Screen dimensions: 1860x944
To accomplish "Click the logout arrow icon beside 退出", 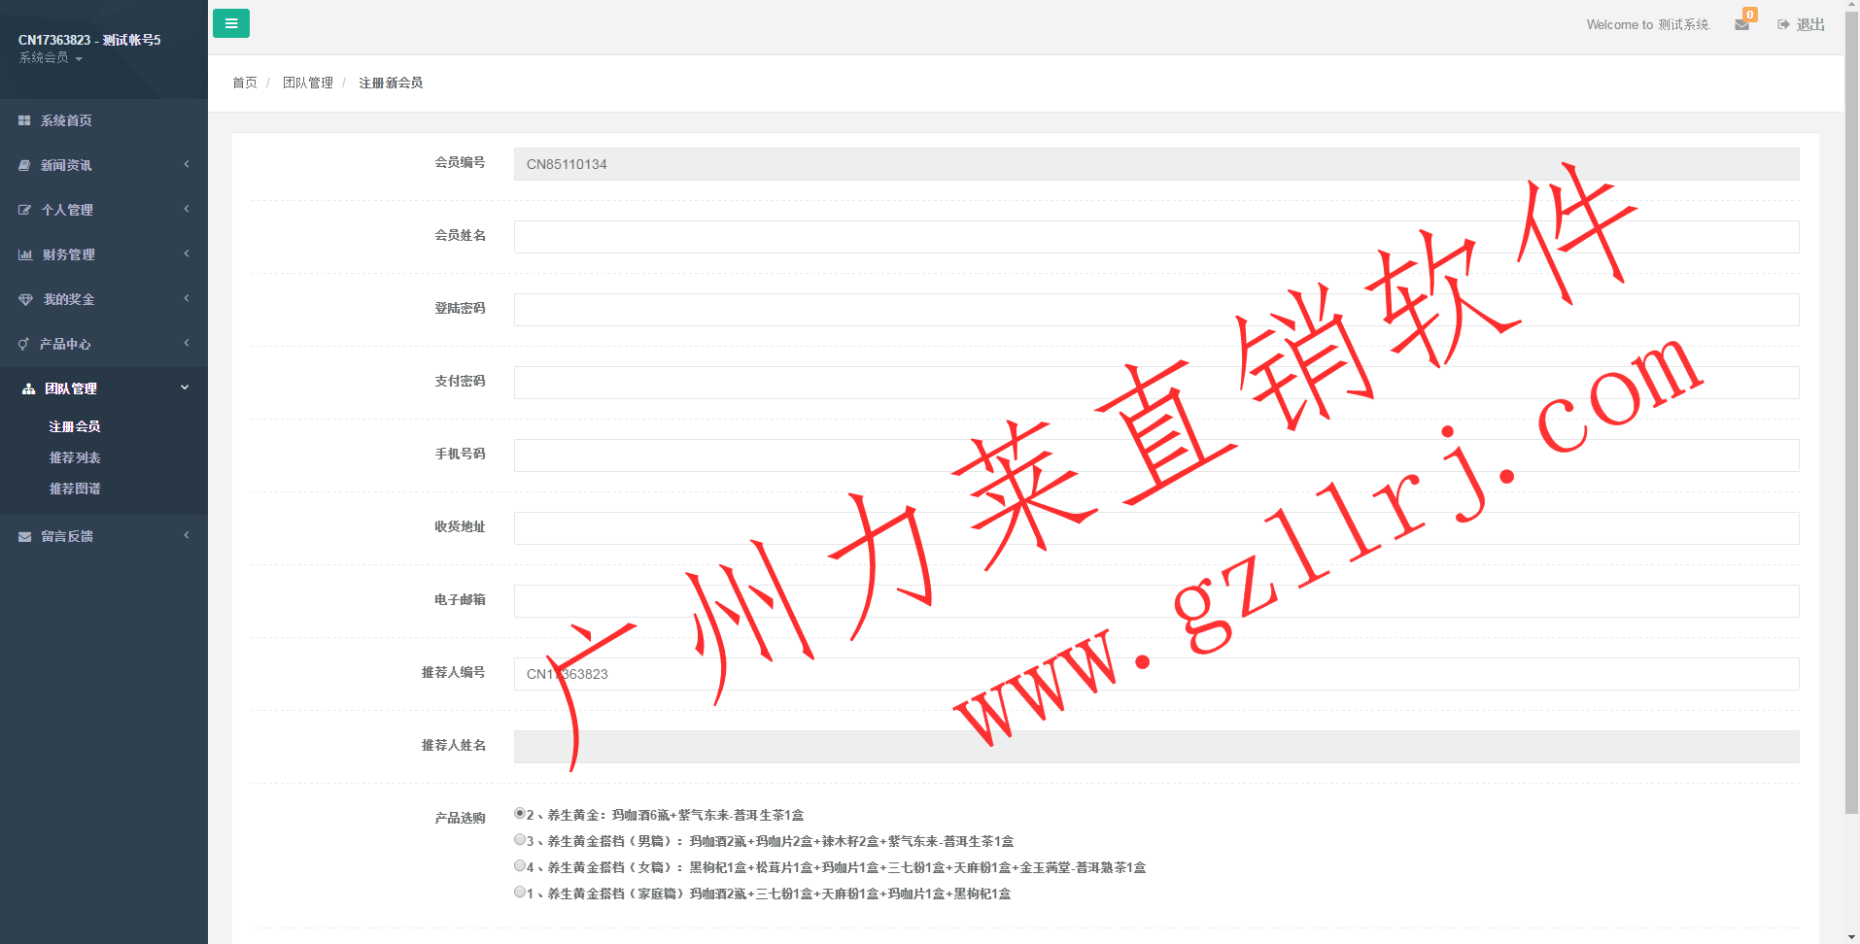I will [1783, 24].
